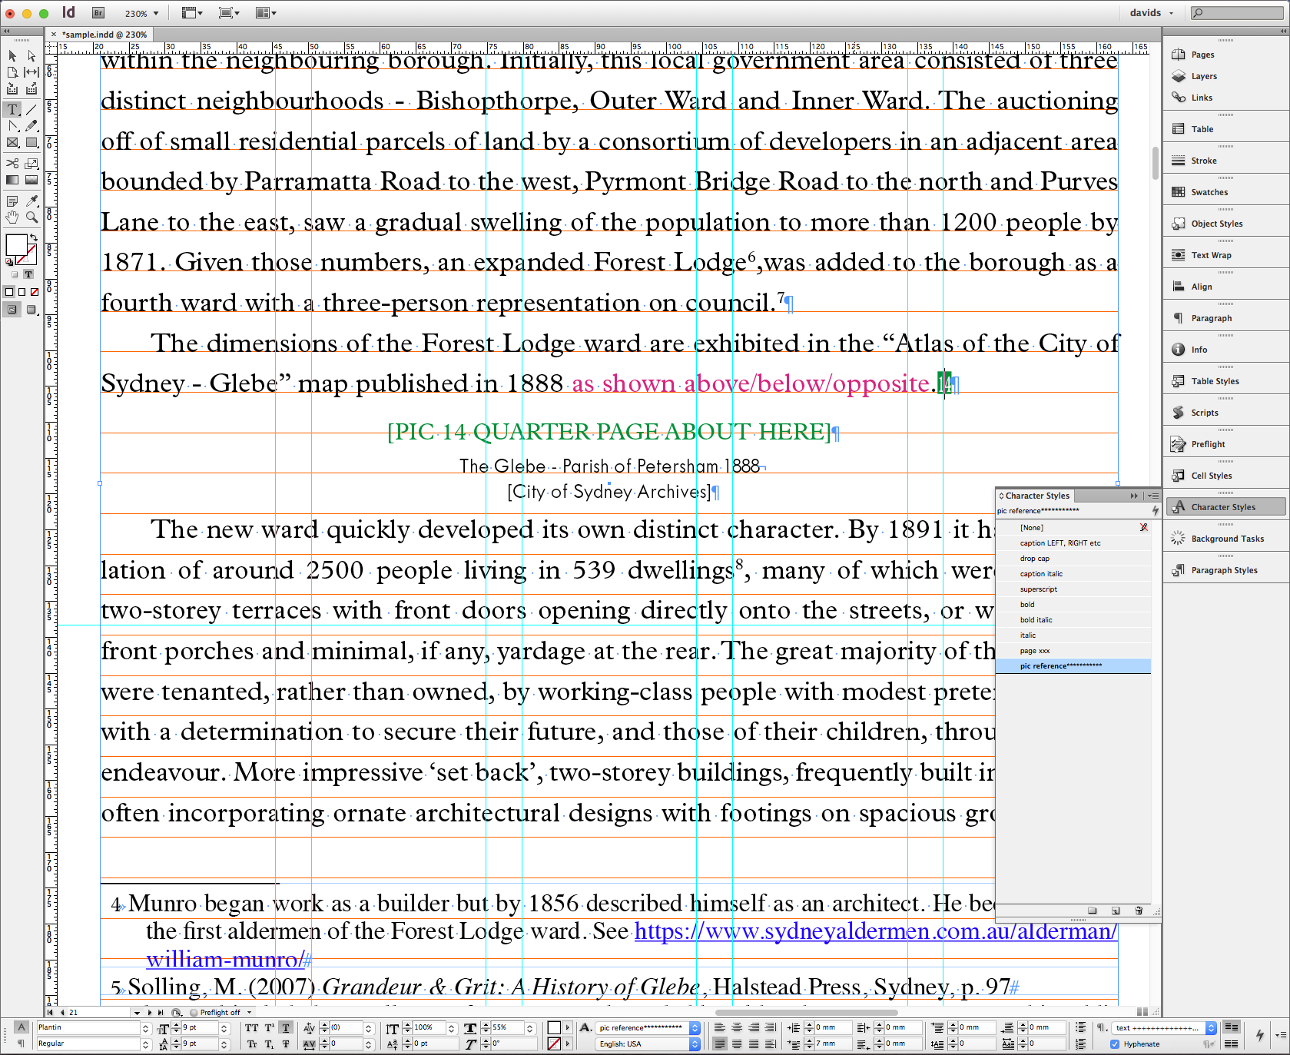This screenshot has width=1290, height=1055.
Task: Apply the 'superscript' character style
Action: (x=1039, y=589)
